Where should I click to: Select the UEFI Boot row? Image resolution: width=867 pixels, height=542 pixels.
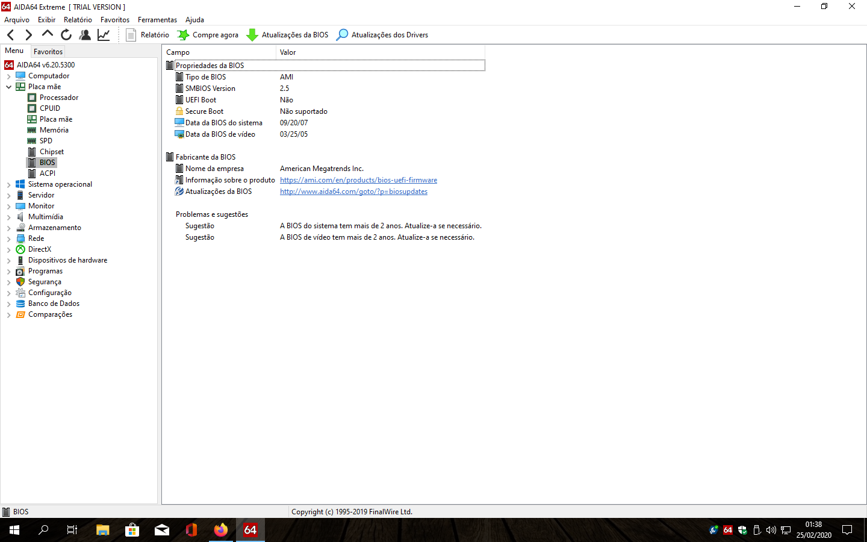tap(325, 100)
